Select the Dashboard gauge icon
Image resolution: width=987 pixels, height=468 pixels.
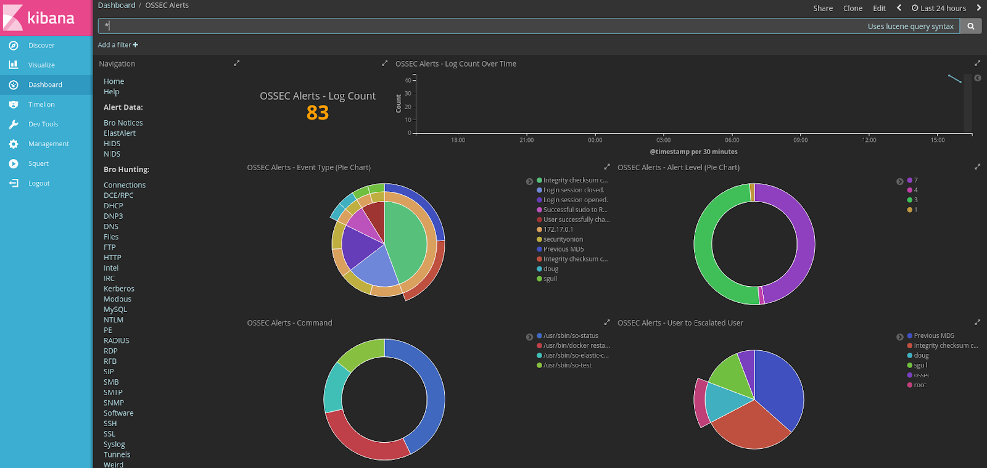pos(14,84)
